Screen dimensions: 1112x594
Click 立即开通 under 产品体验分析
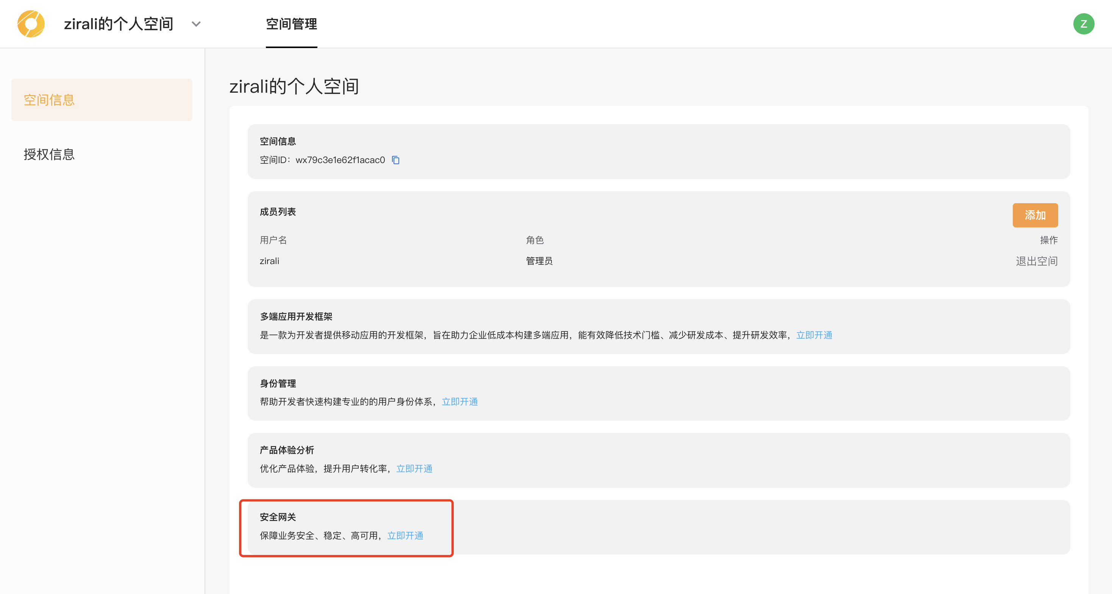(414, 468)
